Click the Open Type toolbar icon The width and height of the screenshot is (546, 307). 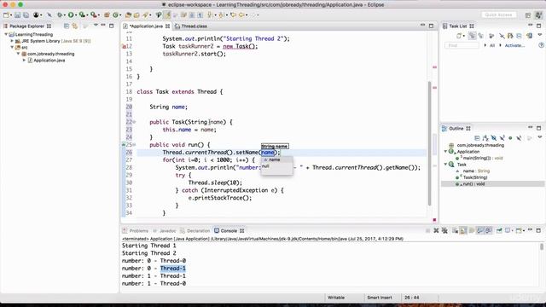[x=128, y=15]
